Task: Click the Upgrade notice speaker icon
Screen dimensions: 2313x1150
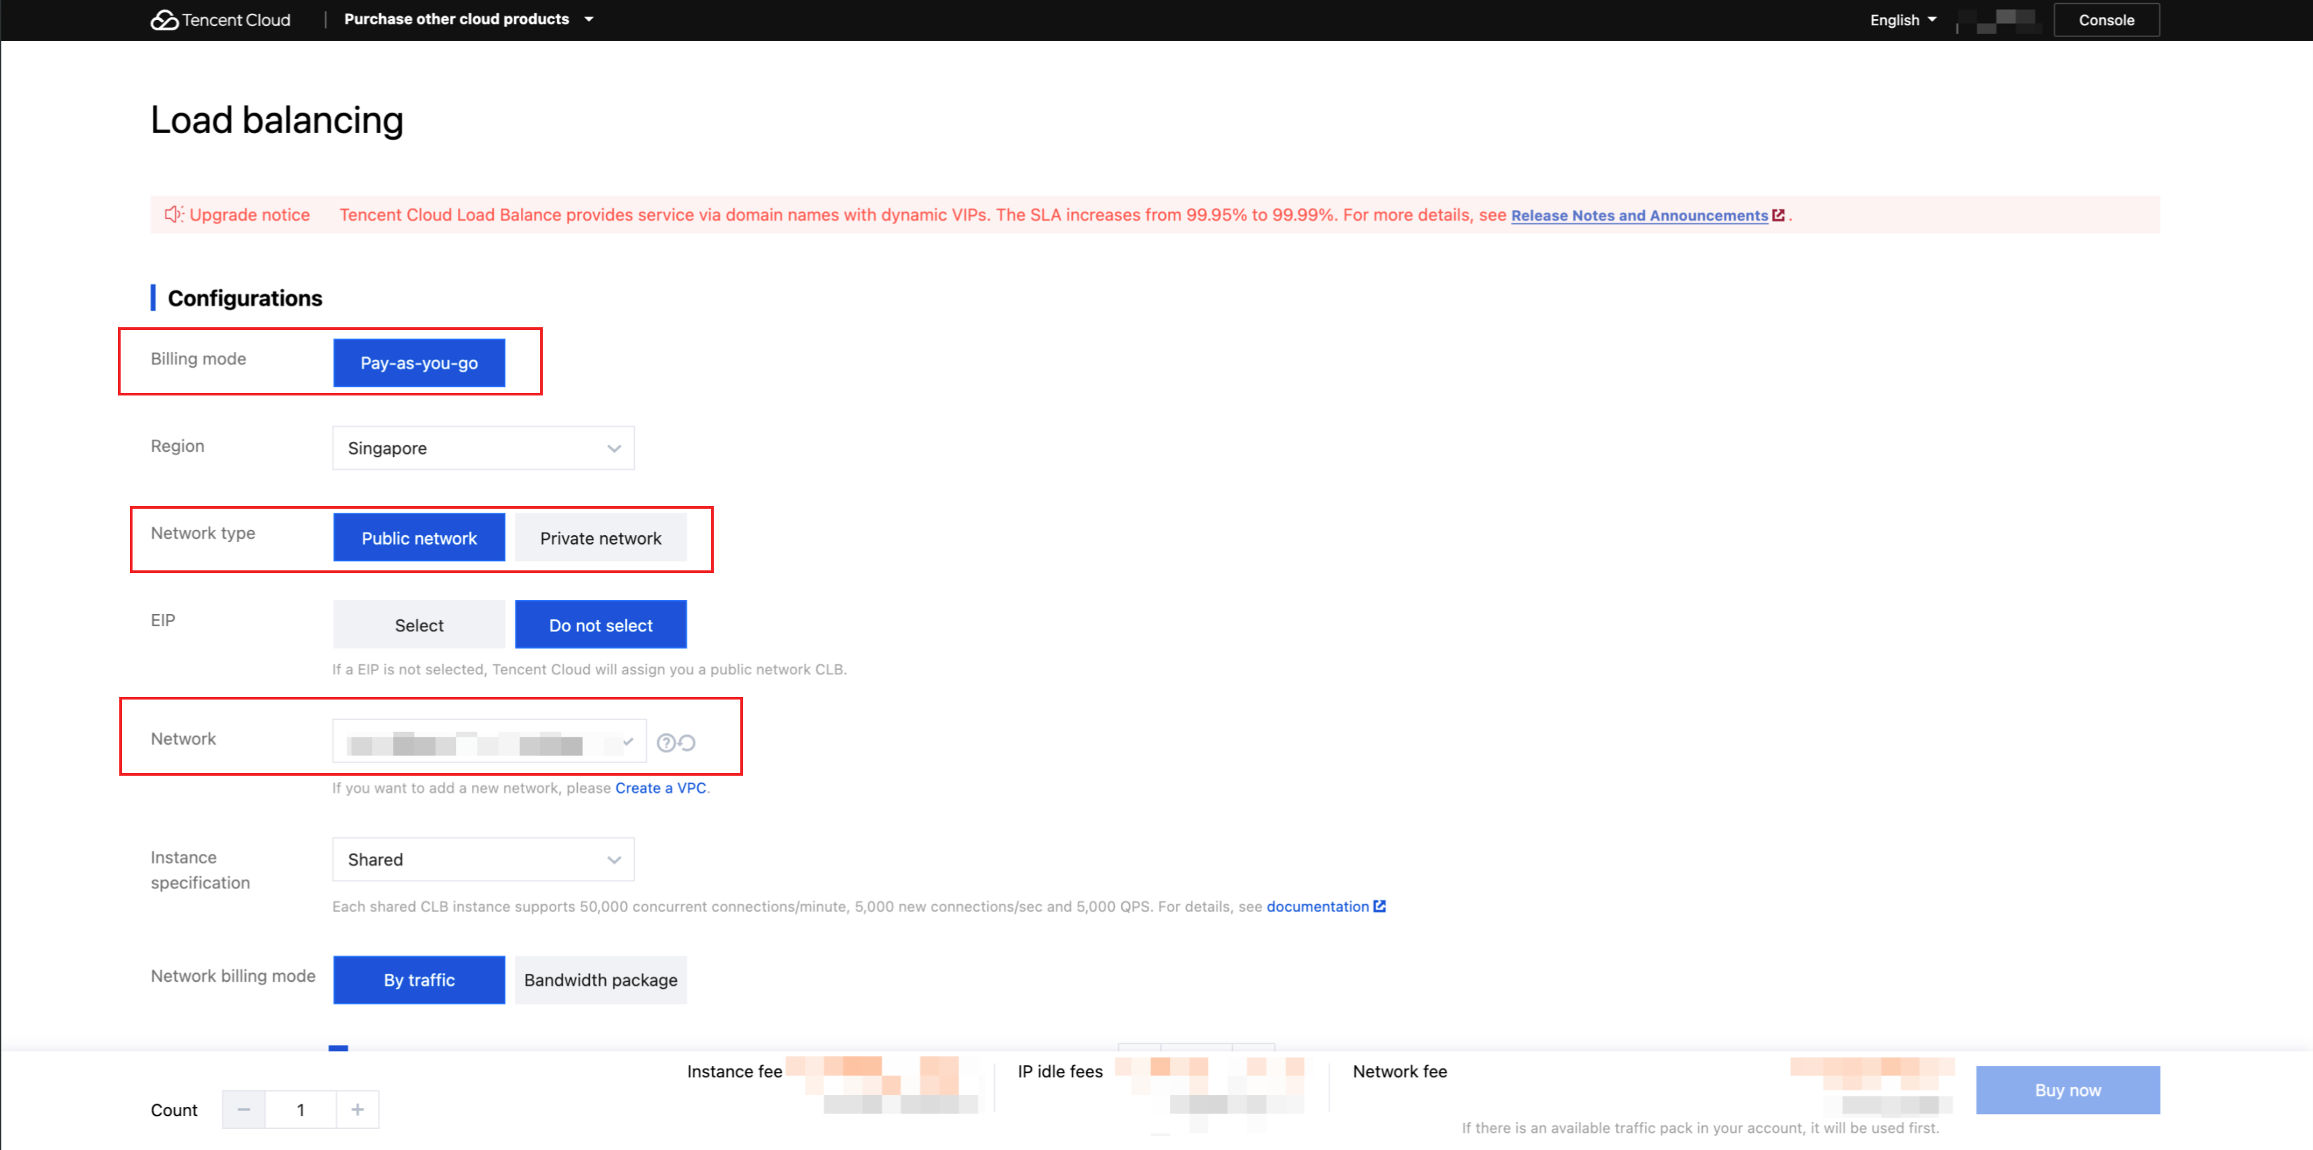Action: click(173, 215)
